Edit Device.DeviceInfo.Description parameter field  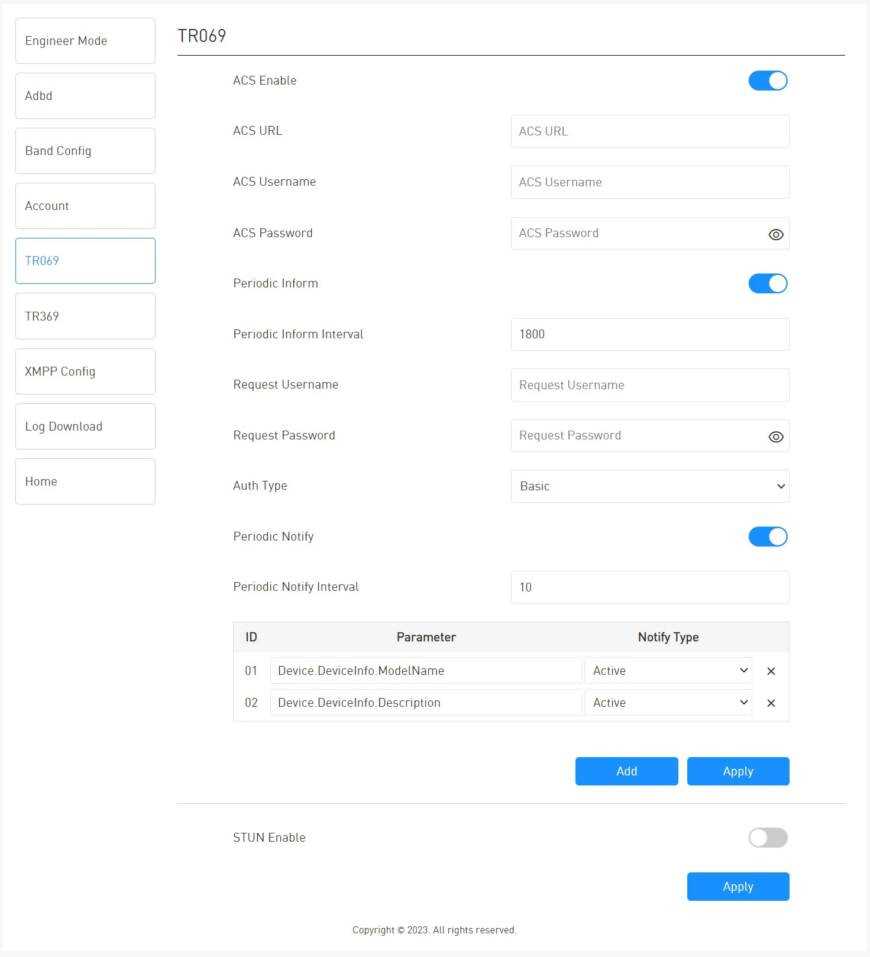tap(426, 703)
